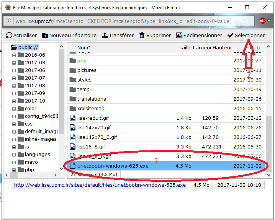Click the file list's scroll up arrow
This screenshot has height=220, width=275.
coord(268,46)
